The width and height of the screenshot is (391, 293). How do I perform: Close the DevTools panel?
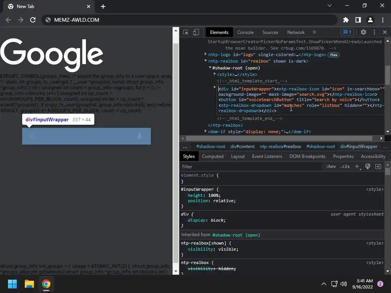coord(385,32)
